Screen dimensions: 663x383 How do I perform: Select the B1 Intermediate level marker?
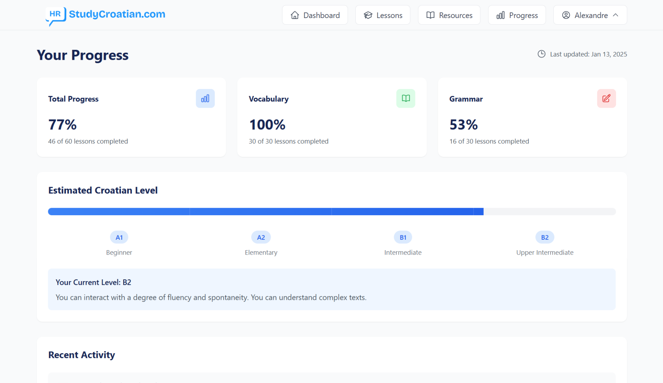point(402,237)
